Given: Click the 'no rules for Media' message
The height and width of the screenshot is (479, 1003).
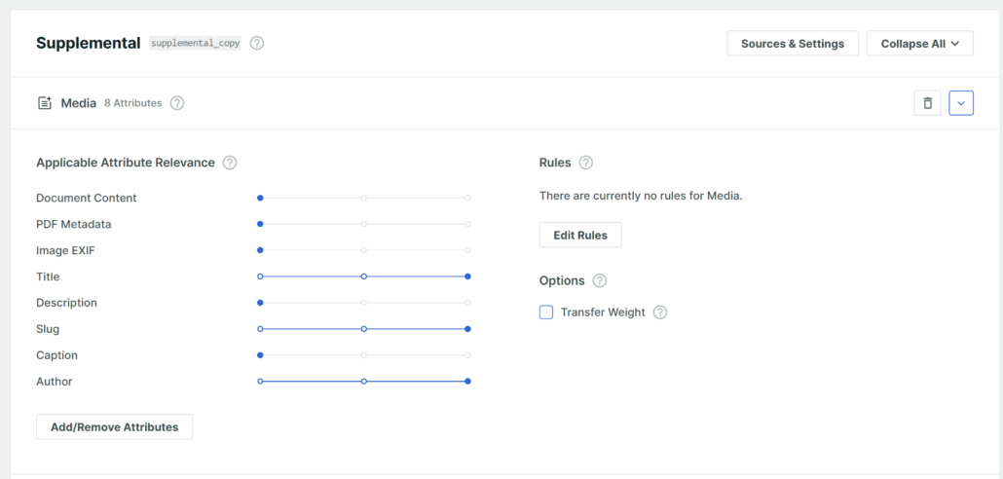Looking at the screenshot, I should [x=641, y=196].
